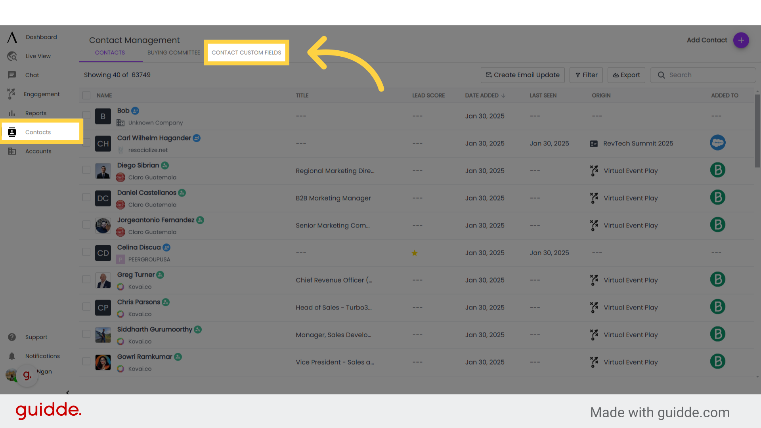Switch to the Contacts tab

click(x=110, y=53)
